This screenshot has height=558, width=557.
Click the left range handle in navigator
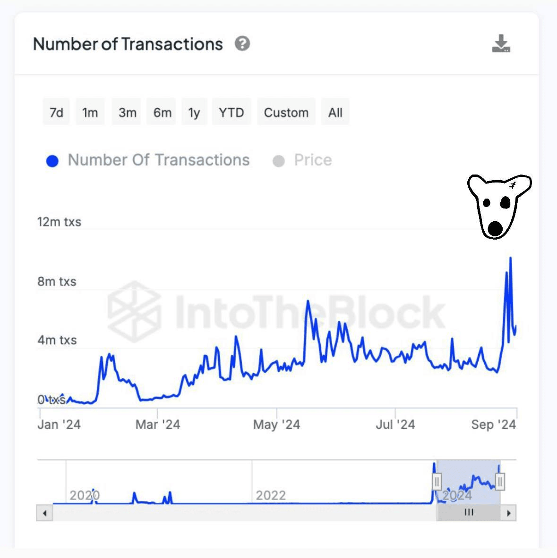437,482
